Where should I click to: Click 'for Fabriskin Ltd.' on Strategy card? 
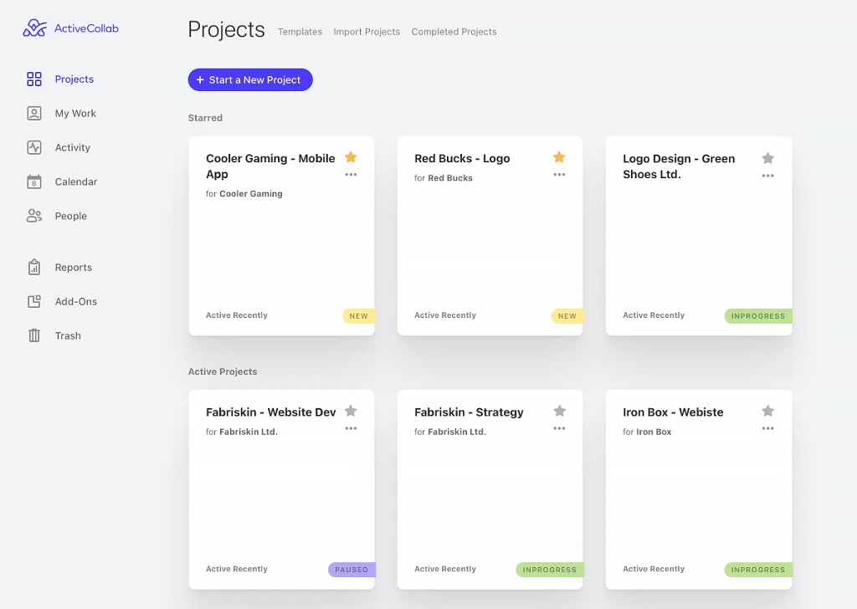coord(449,432)
